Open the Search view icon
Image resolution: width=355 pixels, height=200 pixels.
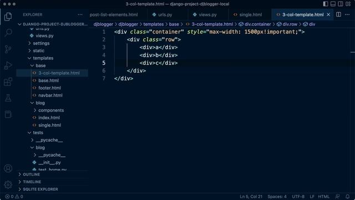tap(8, 33)
